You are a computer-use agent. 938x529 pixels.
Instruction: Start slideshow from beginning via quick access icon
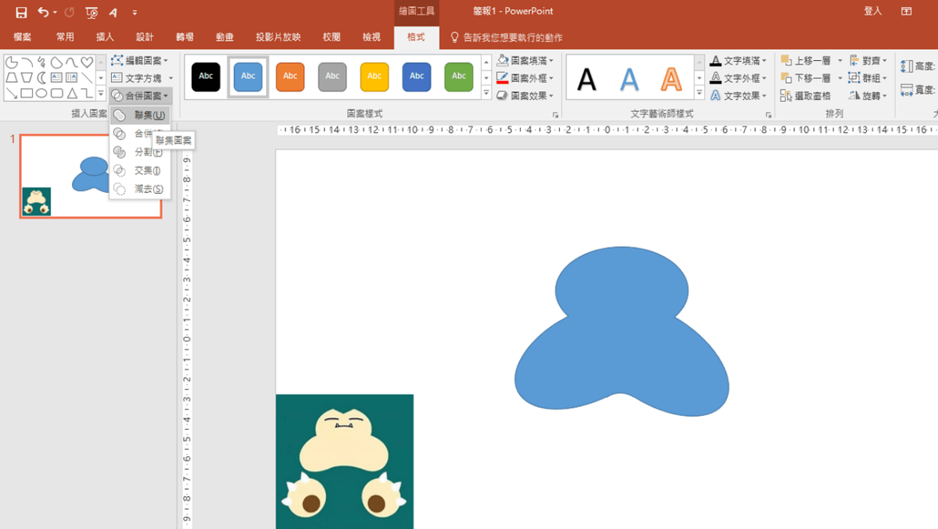tap(92, 13)
